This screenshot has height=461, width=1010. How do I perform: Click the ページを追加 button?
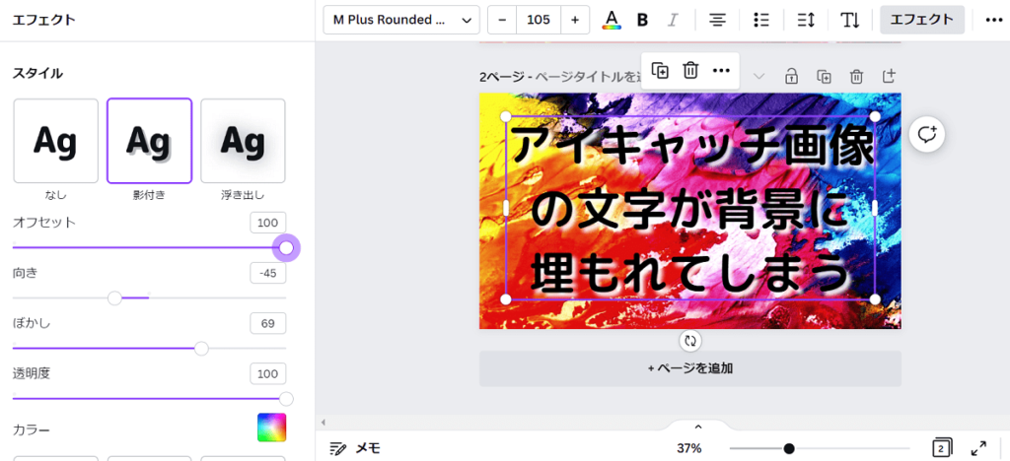[689, 368]
